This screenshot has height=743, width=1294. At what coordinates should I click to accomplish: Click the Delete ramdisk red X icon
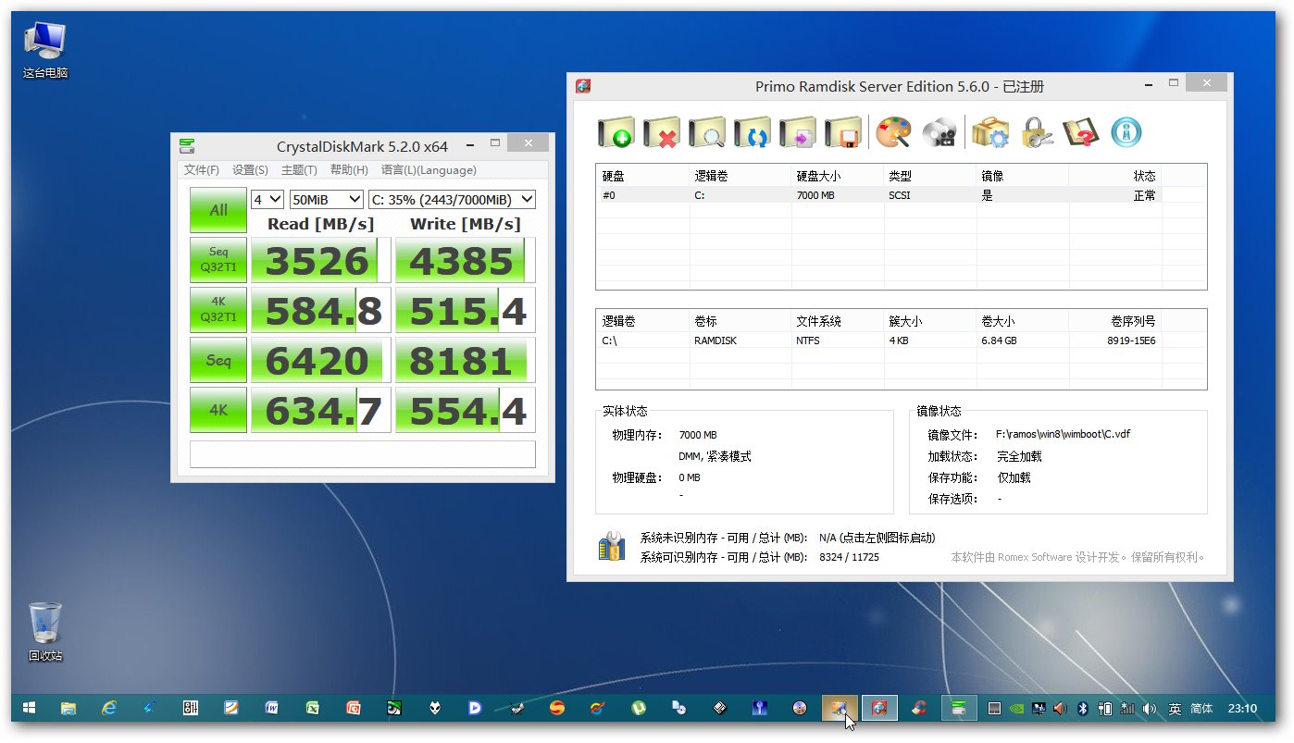pyautogui.click(x=662, y=132)
